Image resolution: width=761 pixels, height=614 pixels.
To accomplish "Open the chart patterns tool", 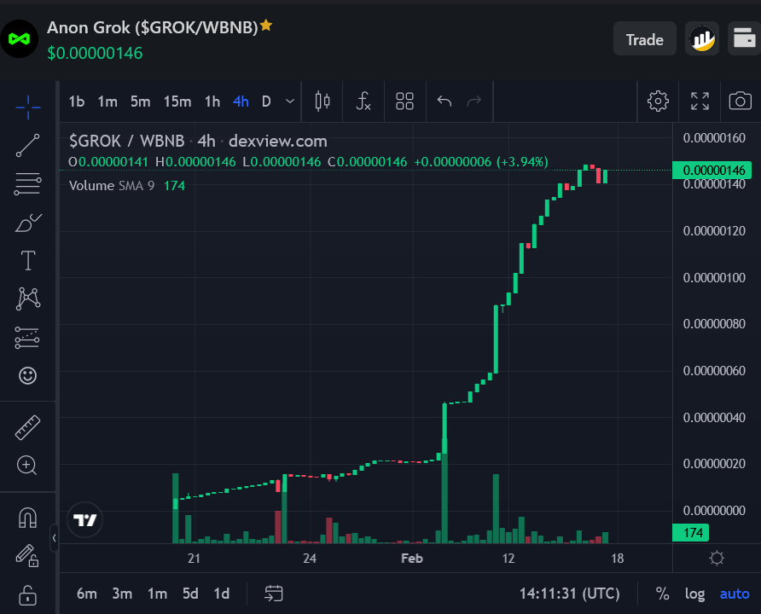I will pos(27,298).
